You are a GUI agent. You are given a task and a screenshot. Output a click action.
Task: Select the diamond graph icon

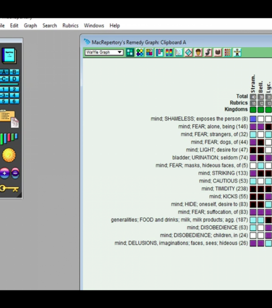pos(189,52)
